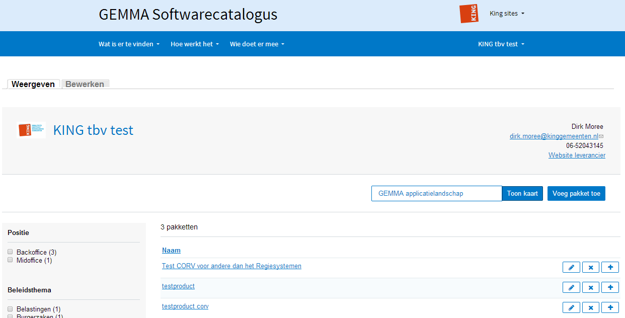Click the 'Voeg pakket toe' button
The image size is (625, 318).
(x=576, y=193)
